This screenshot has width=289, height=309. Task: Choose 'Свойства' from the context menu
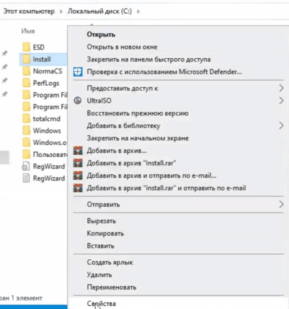[x=101, y=303]
